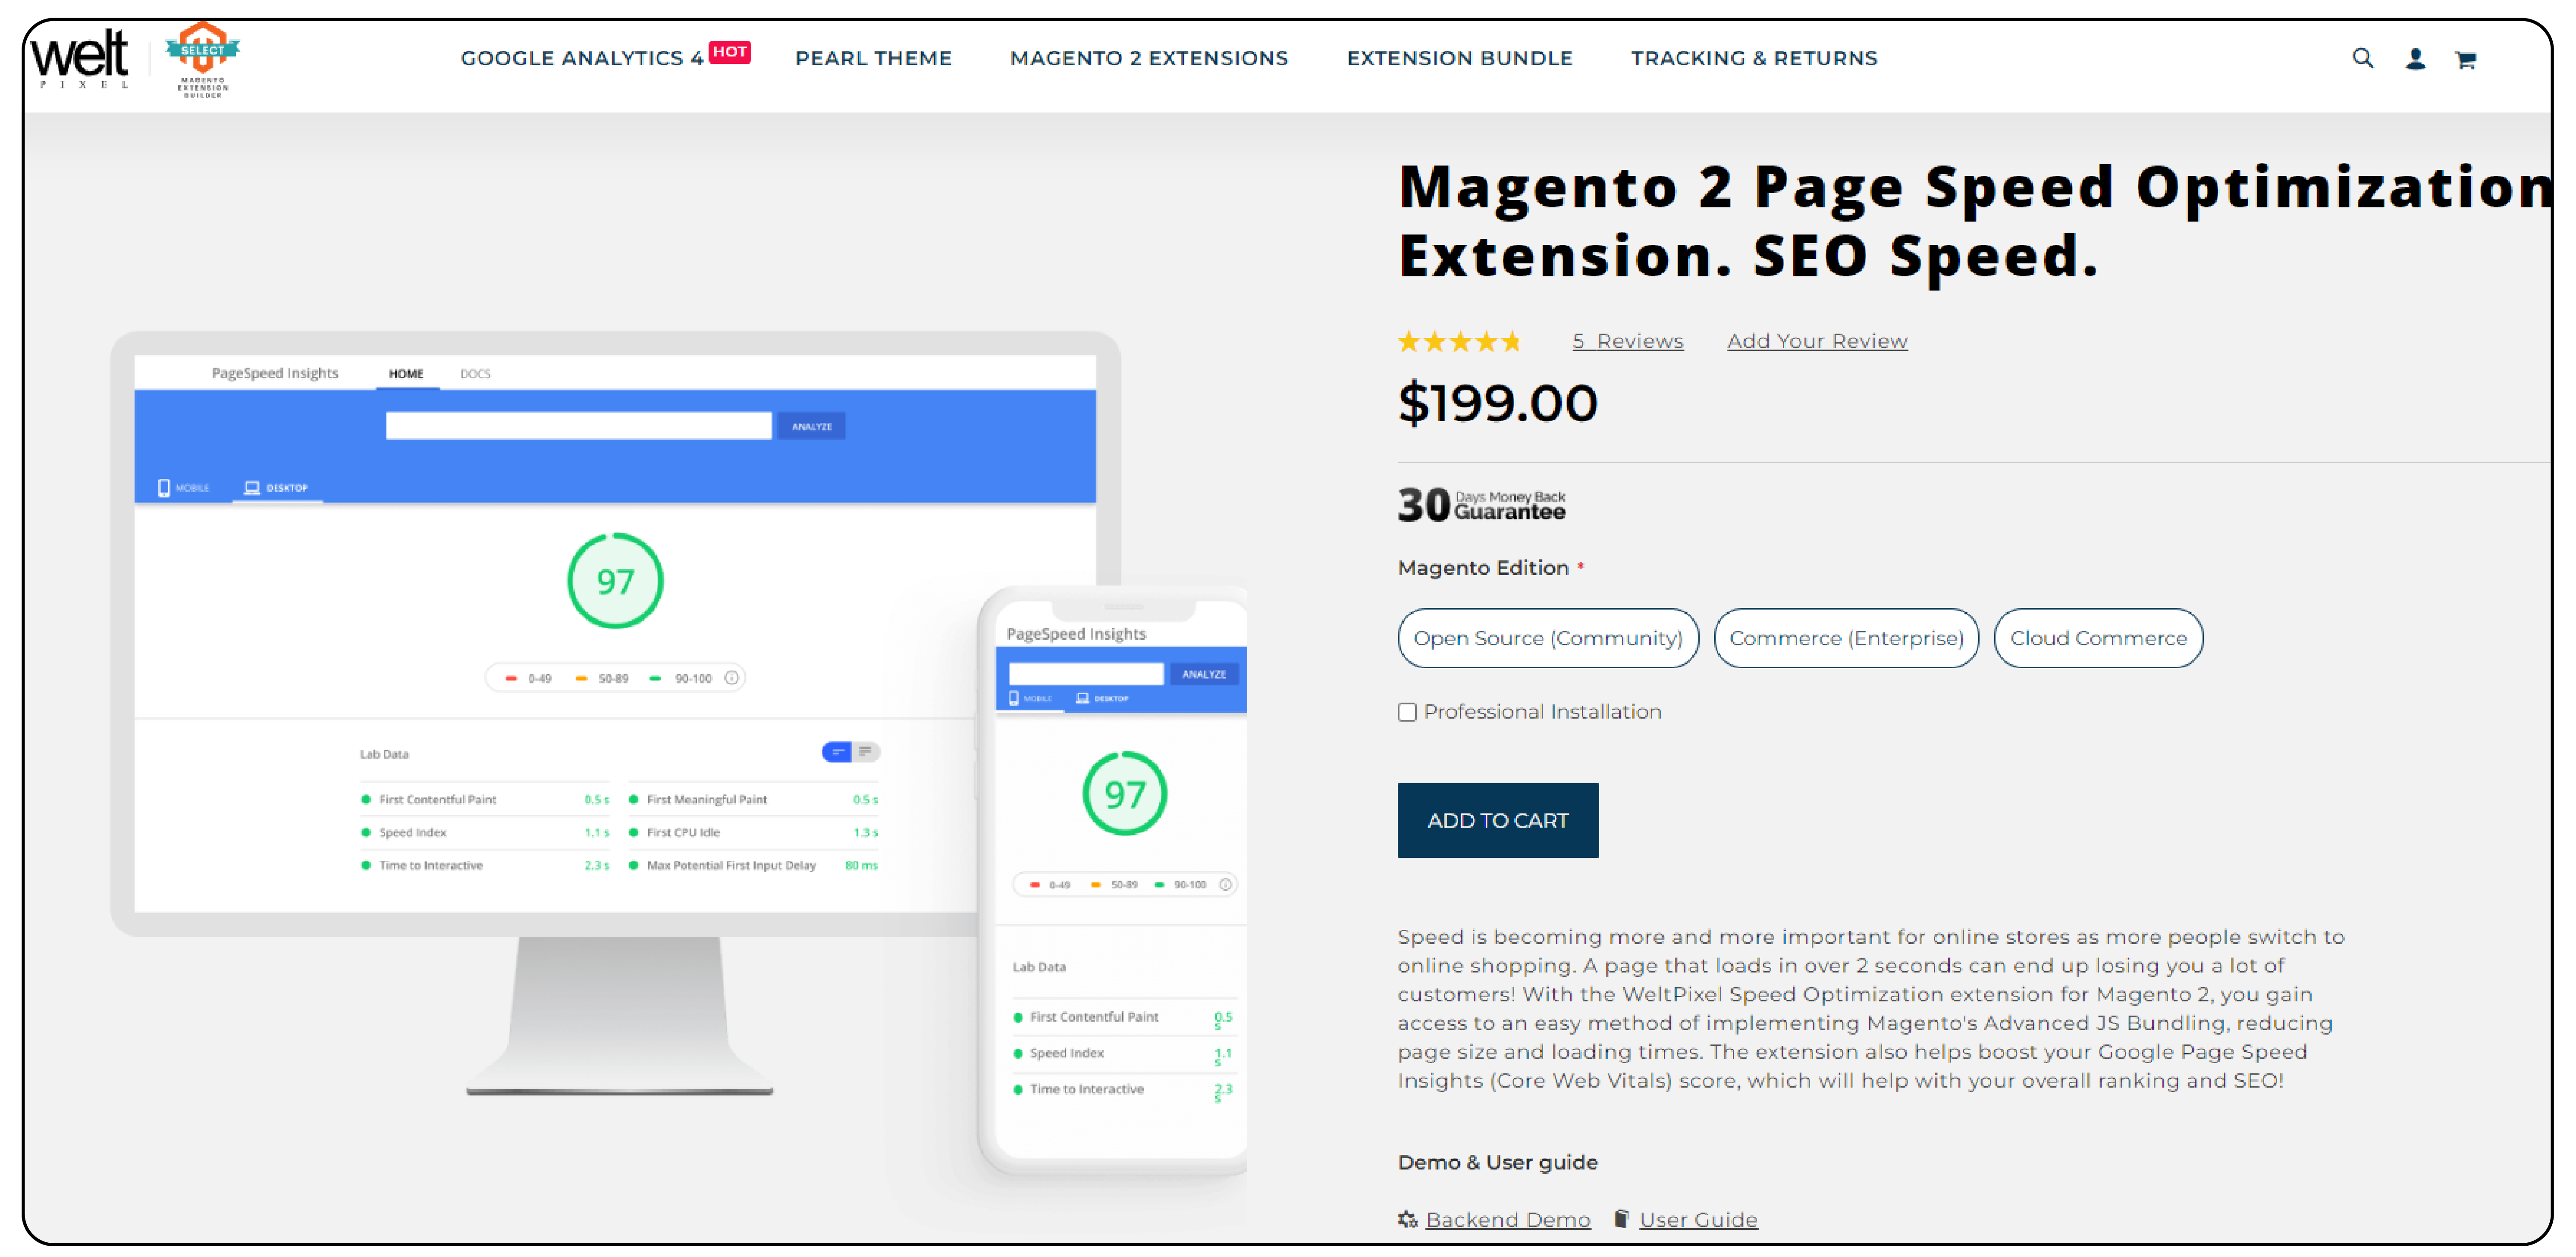The height and width of the screenshot is (1257, 2576).
Task: Open the Magento 2 Extensions menu
Action: [x=1150, y=57]
